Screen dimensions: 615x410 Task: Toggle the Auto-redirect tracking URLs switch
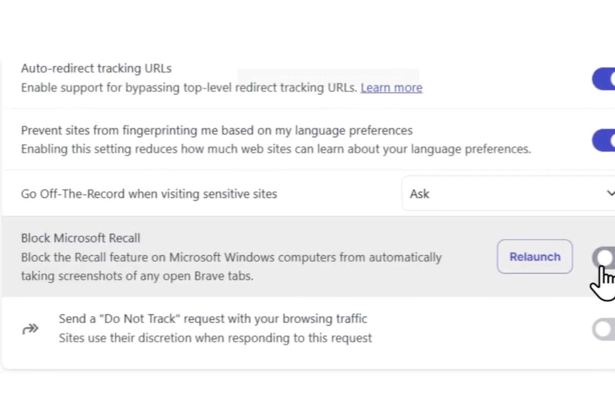[x=604, y=79]
